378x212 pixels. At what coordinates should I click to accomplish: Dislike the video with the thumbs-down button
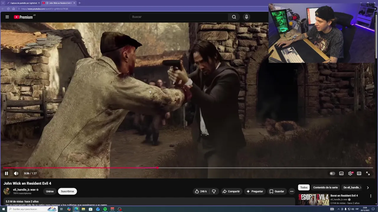214,191
